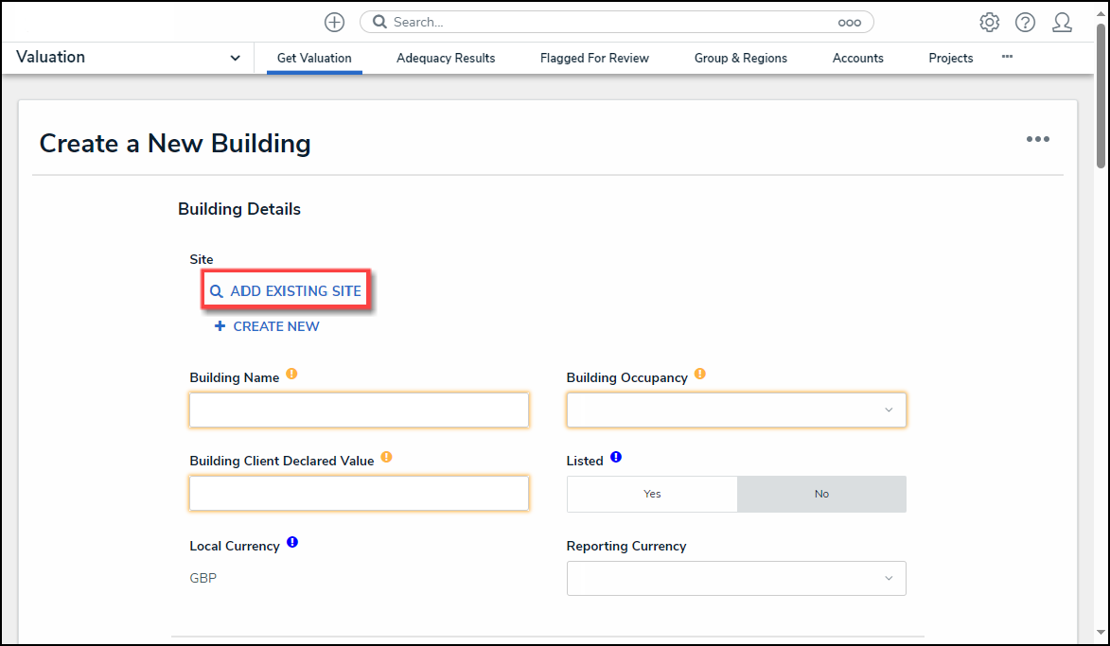Open search options three-circles icon
The height and width of the screenshot is (646, 1110).
[x=850, y=23]
